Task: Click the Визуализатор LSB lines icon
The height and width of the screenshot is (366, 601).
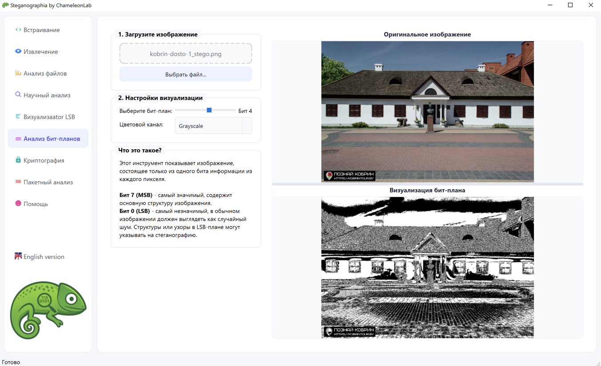Action: pyautogui.click(x=18, y=116)
